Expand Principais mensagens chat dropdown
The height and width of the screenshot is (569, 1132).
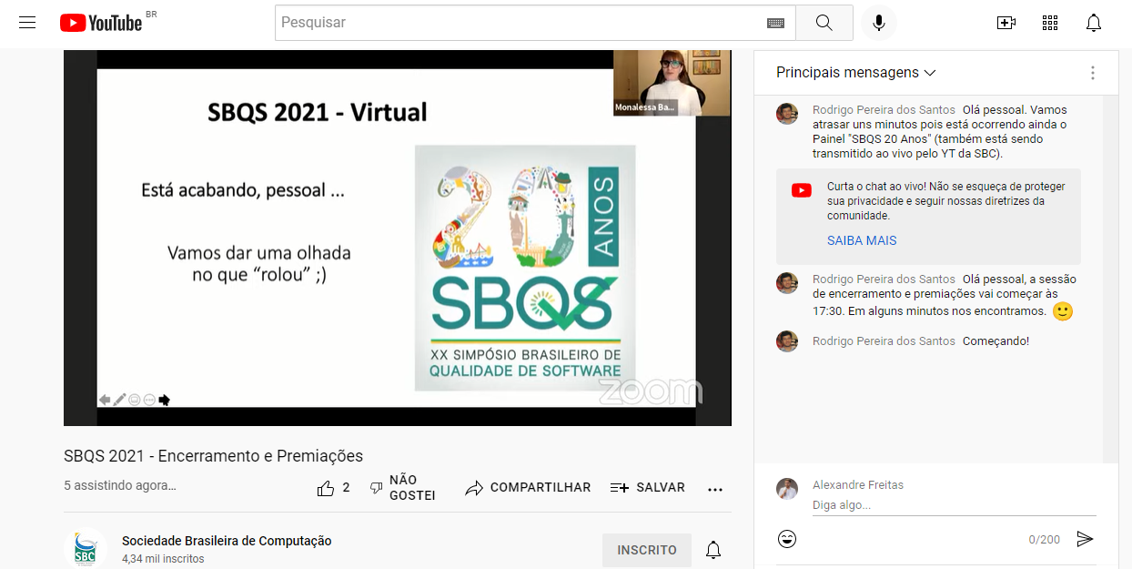855,73
